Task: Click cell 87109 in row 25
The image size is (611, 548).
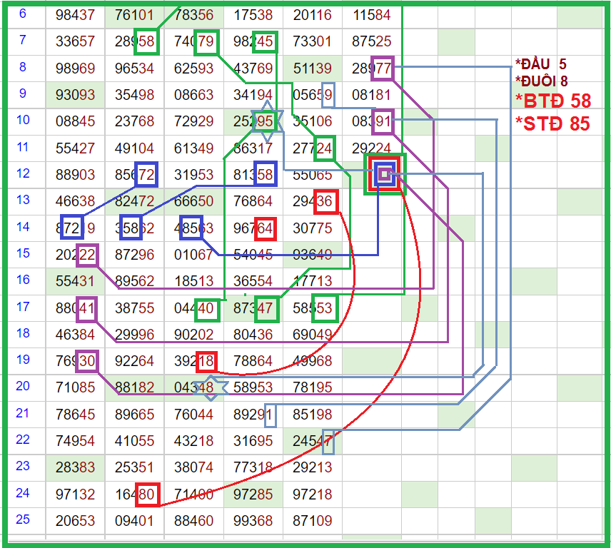Action: [x=313, y=520]
